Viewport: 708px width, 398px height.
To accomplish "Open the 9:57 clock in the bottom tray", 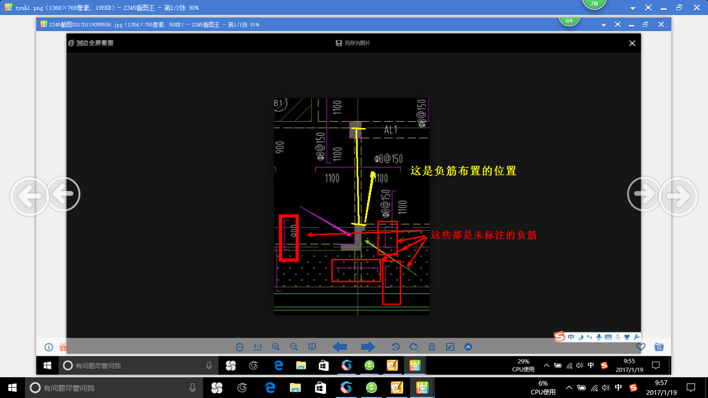I will click(x=662, y=388).
